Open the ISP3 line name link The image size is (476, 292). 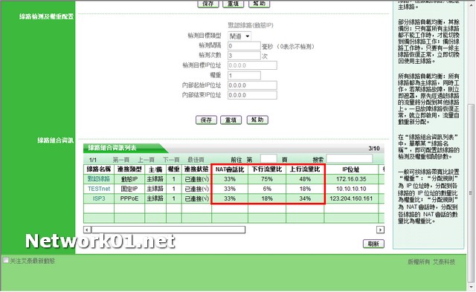[x=99, y=198]
